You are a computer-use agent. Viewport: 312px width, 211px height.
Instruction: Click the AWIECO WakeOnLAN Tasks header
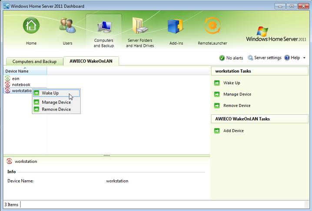[x=260, y=119]
